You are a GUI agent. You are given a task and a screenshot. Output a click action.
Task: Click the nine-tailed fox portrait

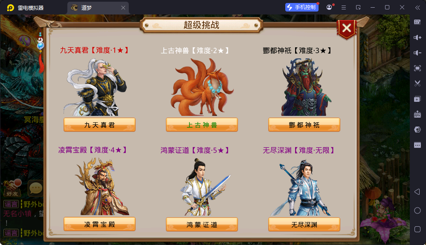[202, 87]
